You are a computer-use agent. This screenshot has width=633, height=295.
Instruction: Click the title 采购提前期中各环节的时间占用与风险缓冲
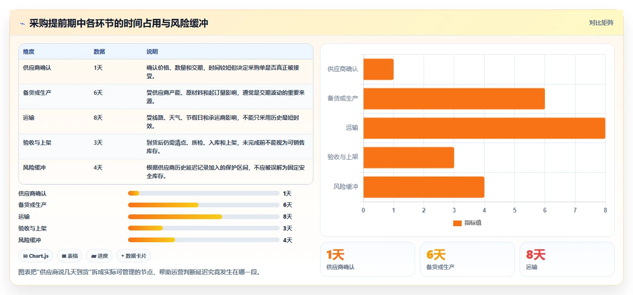coord(119,23)
